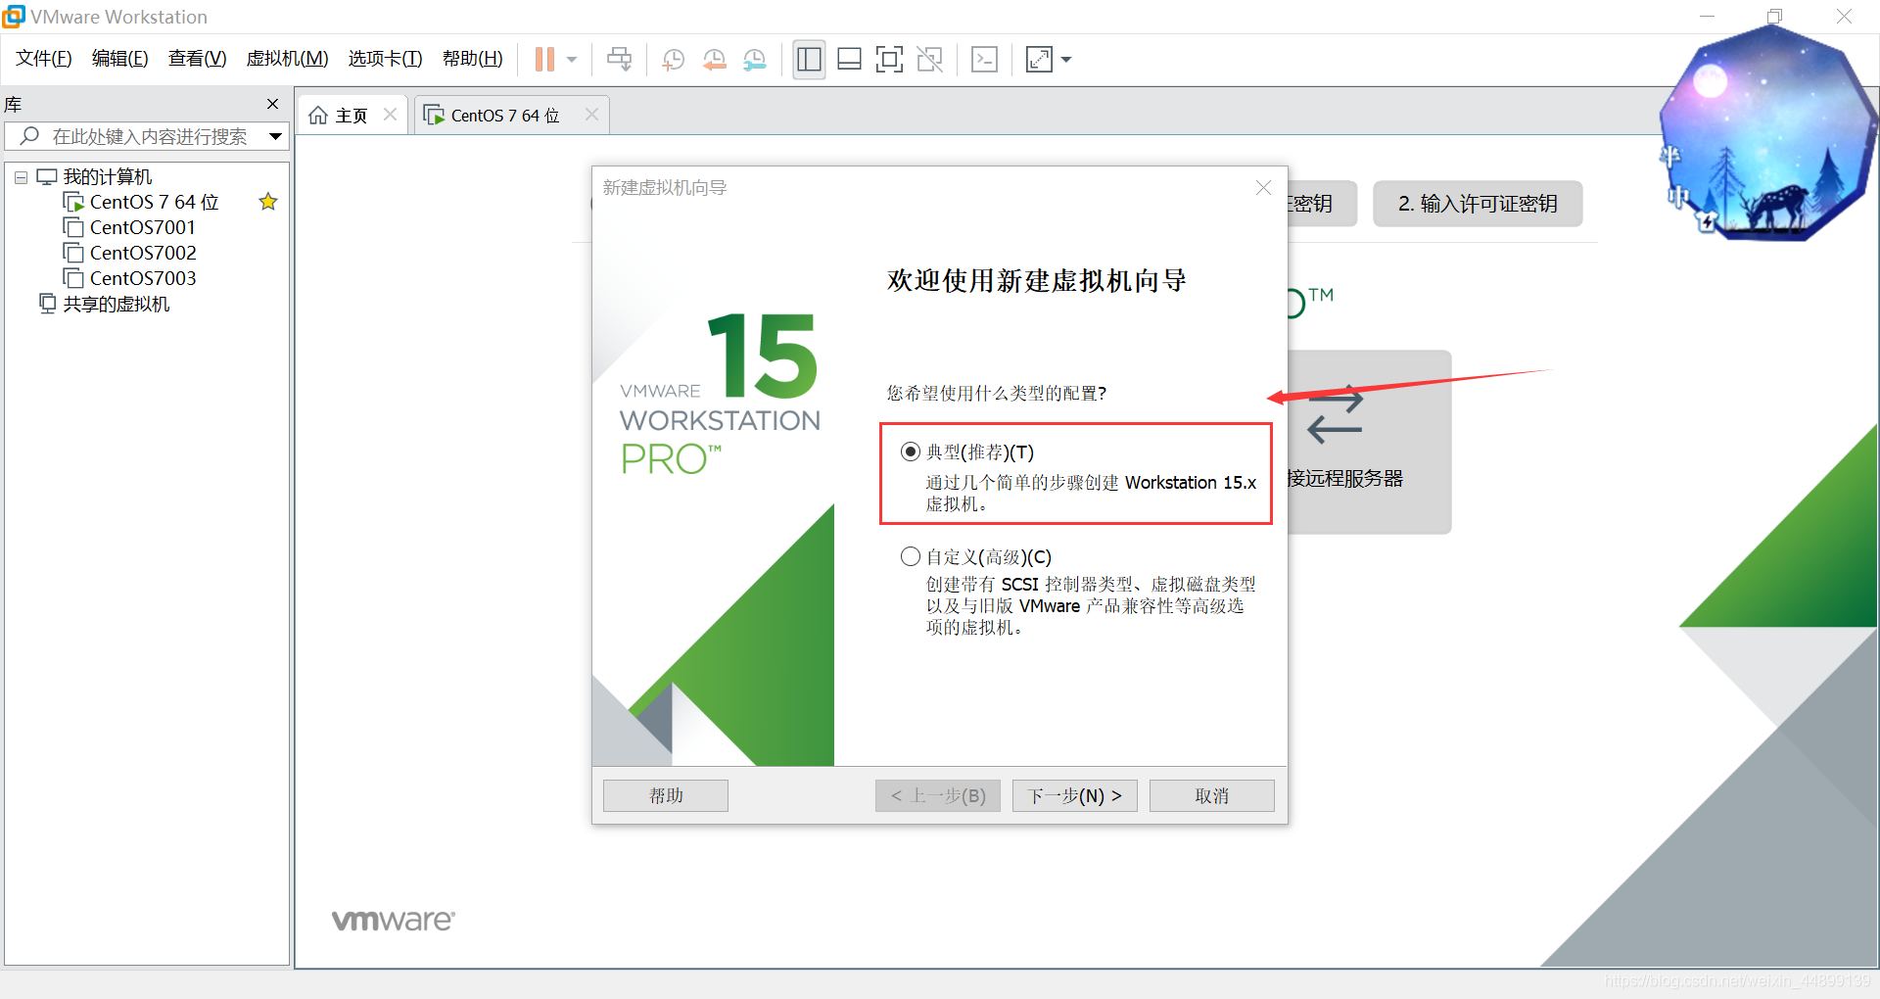1880x999 pixels.
Task: Revert the VM to its snapshot
Action: (x=714, y=59)
